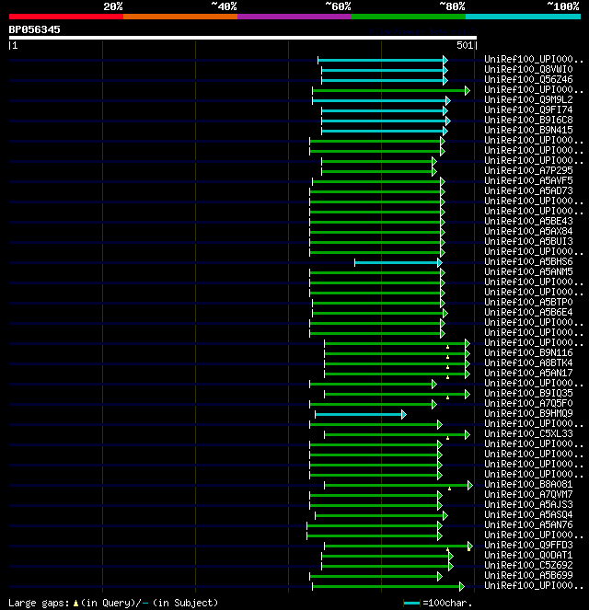Click the green alignment bar for UniRef100_A5AVF5
Viewport: 589px width, 610px height.
pyautogui.click(x=378, y=182)
